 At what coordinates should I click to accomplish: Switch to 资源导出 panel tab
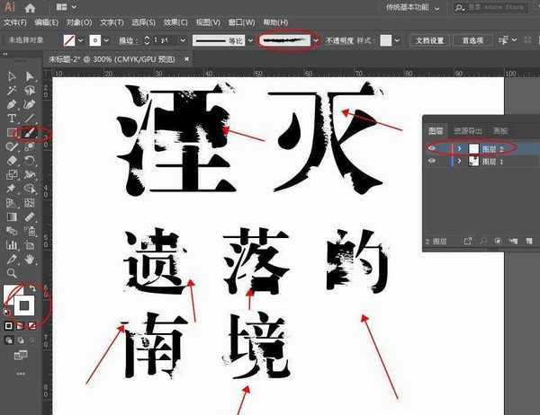[x=468, y=131]
